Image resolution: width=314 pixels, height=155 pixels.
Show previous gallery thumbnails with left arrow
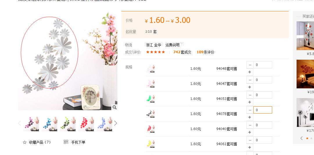tap(19, 123)
